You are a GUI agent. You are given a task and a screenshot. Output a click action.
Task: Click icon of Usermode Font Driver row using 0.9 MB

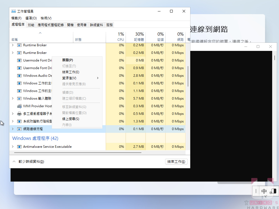[x=19, y=68]
